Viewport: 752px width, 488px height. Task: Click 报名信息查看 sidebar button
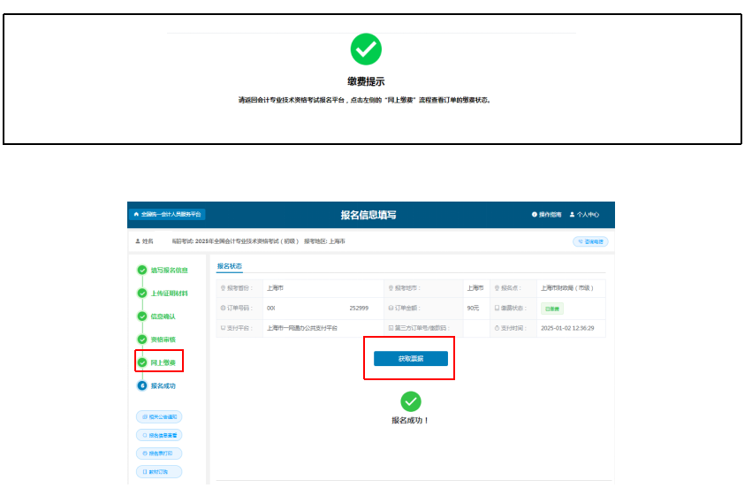click(159, 435)
